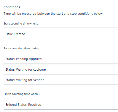The height and width of the screenshot is (112, 118).
Task: Click the word 'Created' in start condition
Action: pos(19,34)
